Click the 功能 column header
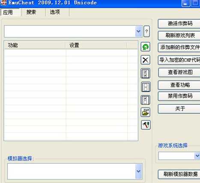Image resolution: width=200 pixels, height=183 pixels. 35,45
